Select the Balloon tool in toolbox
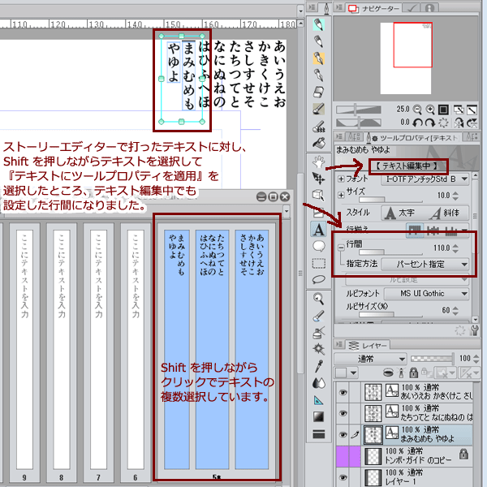Screen dimensions: 487x487 point(319,246)
